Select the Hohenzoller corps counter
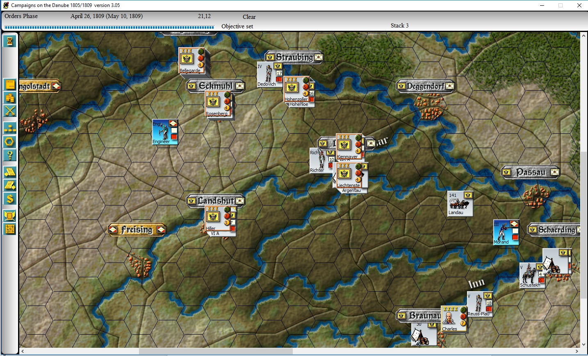Image resolution: width=588 pixels, height=356 pixels. [296, 89]
